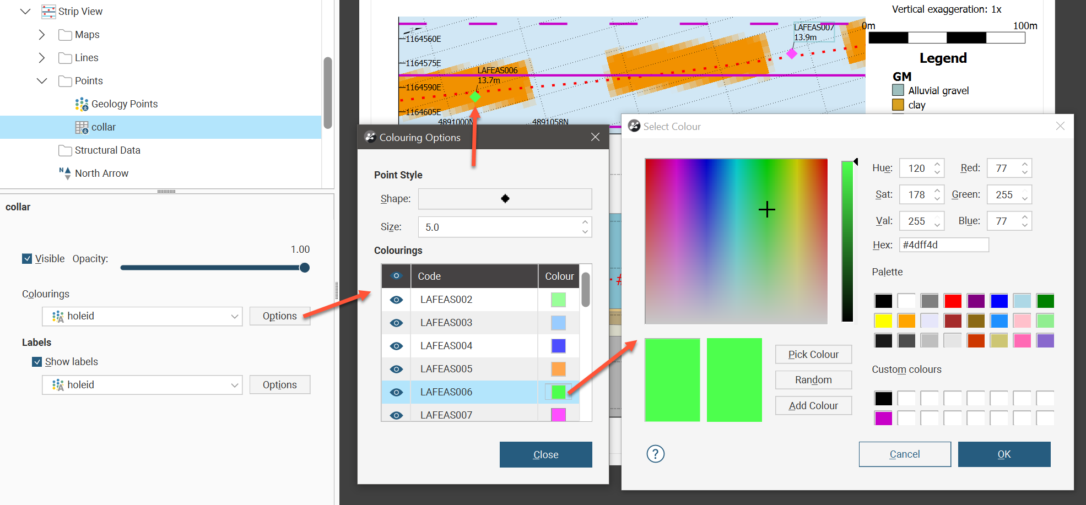Click the North Arrow icon
Viewport: 1086px width, 505px height.
(65, 173)
